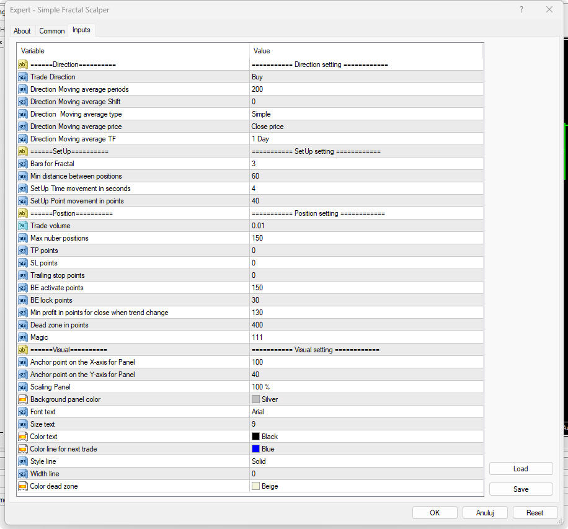This screenshot has width=568, height=529.
Task: Click the help question mark in title bar
Action: coord(521,9)
